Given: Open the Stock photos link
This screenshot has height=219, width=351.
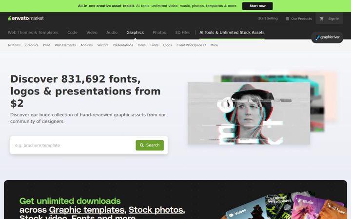Looking at the screenshot, I should [x=156, y=210].
